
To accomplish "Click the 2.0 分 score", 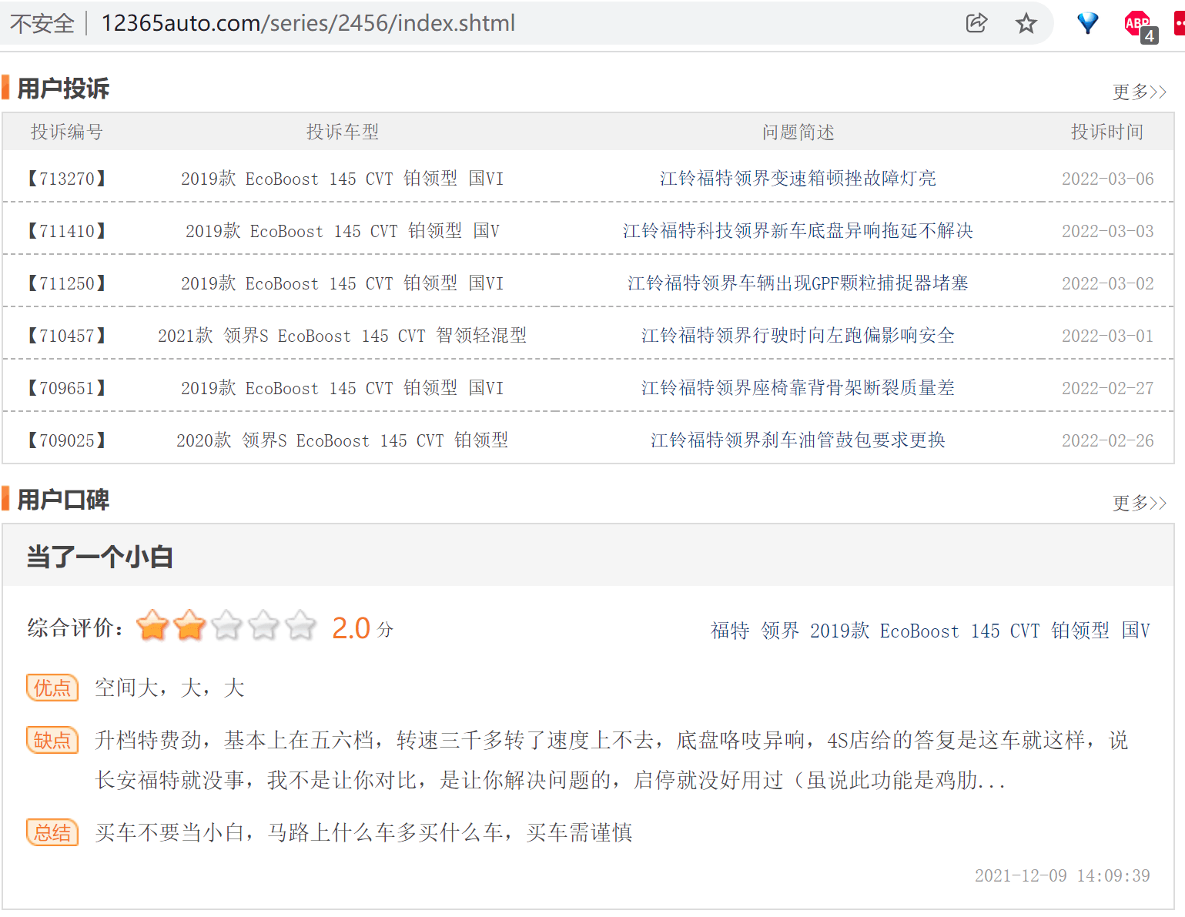I will point(363,629).
